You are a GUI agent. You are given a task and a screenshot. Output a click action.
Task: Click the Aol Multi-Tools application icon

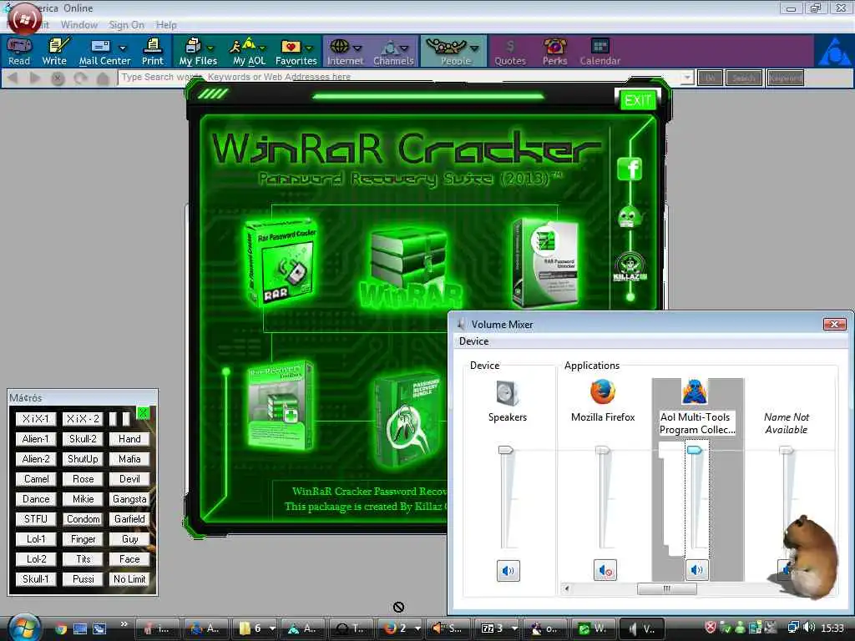point(695,391)
